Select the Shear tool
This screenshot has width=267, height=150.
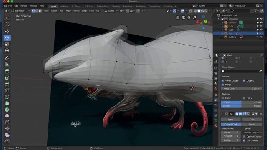coord(7,135)
